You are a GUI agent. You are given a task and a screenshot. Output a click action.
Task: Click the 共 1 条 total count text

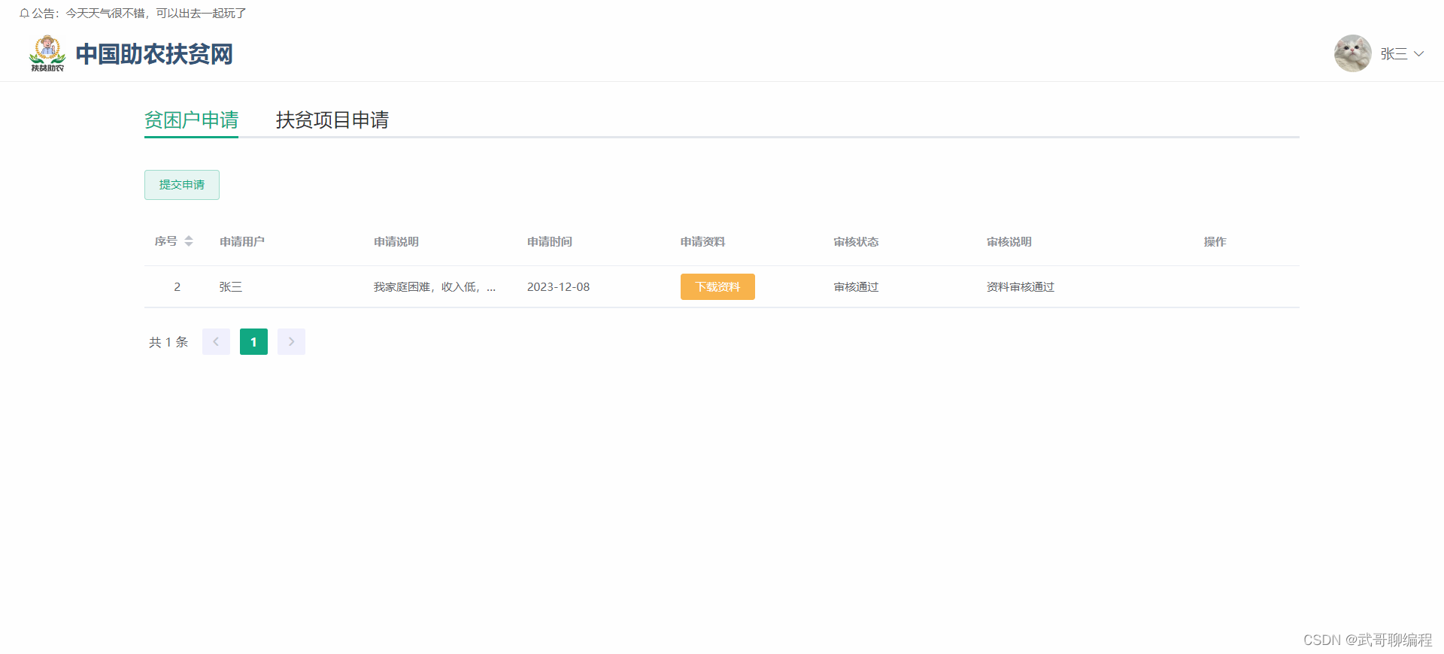click(168, 342)
